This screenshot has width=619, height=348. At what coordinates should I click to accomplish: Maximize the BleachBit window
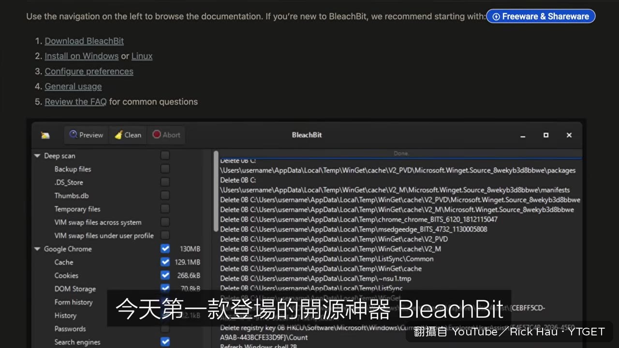(546, 135)
